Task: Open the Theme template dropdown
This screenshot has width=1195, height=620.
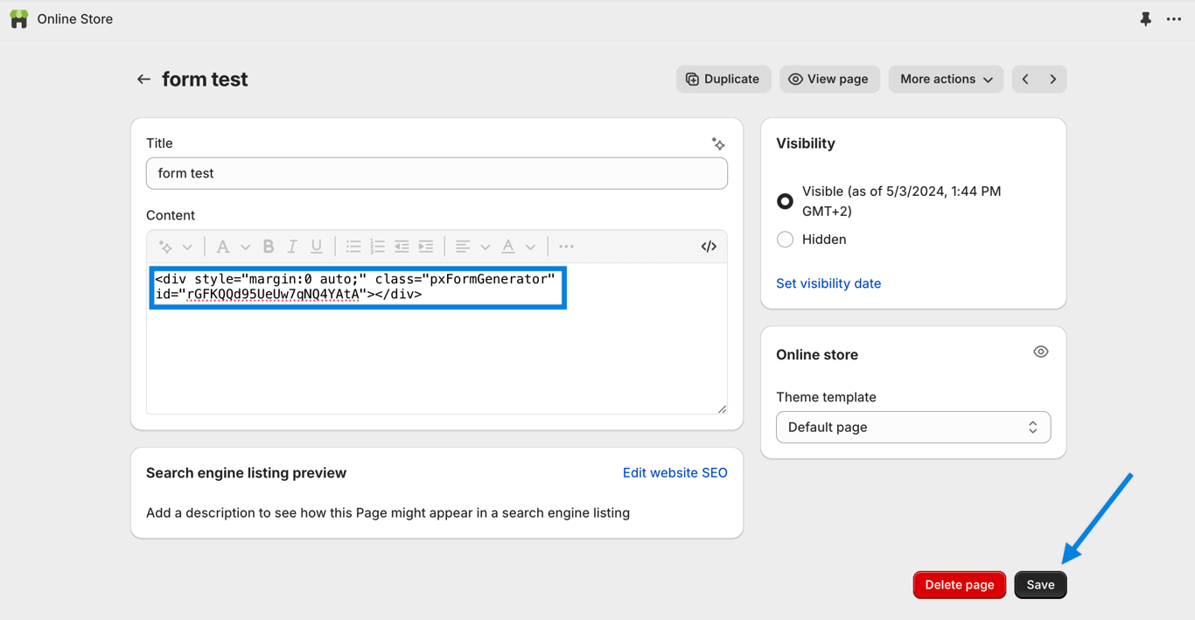Action: click(x=912, y=428)
